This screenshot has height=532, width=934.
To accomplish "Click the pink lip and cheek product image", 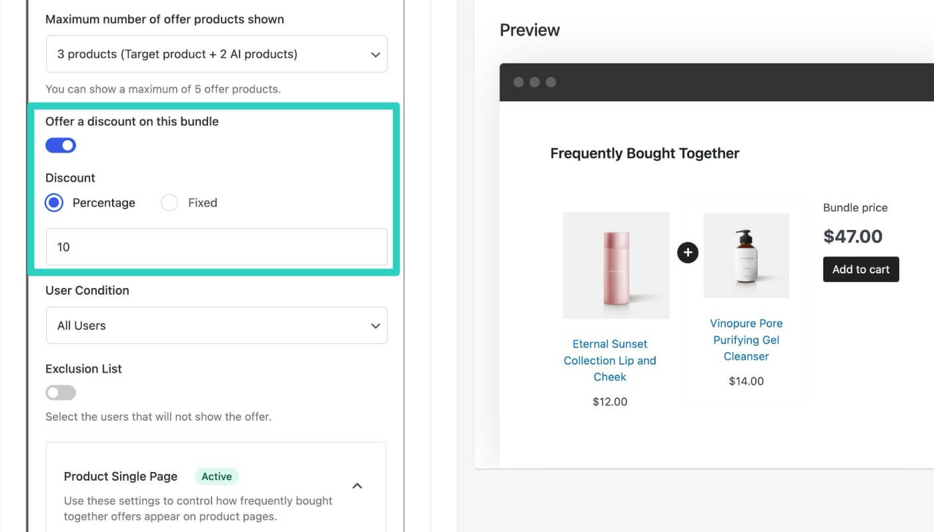I will (x=616, y=265).
